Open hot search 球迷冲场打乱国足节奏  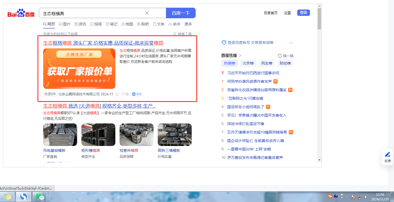click(246, 124)
